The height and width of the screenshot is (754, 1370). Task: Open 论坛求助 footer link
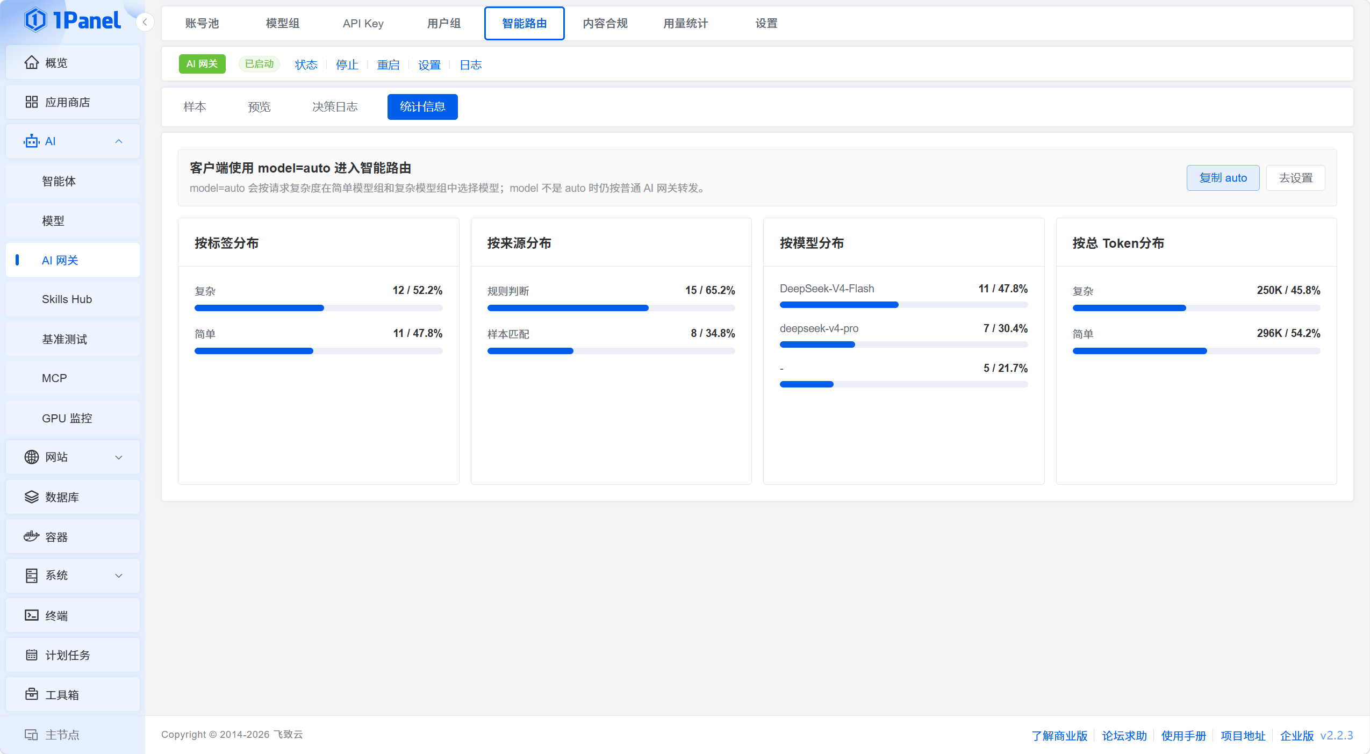pyautogui.click(x=1124, y=736)
